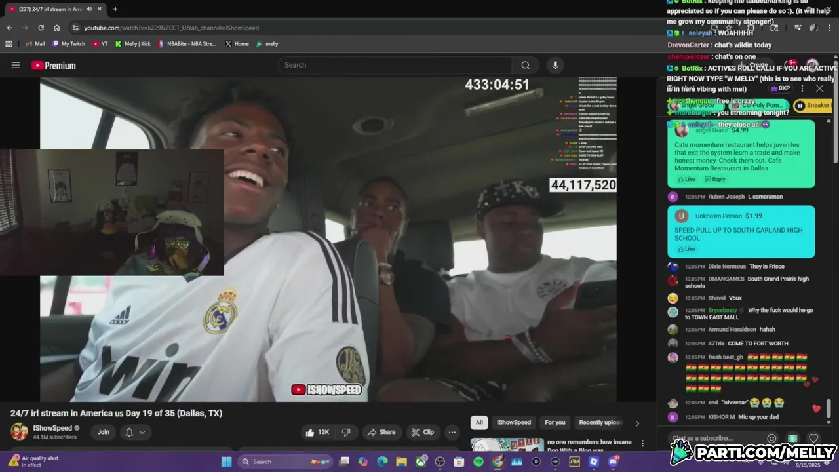Send a heart reaction in live chat
Image resolution: width=839 pixels, height=472 pixels.
pyautogui.click(x=813, y=438)
